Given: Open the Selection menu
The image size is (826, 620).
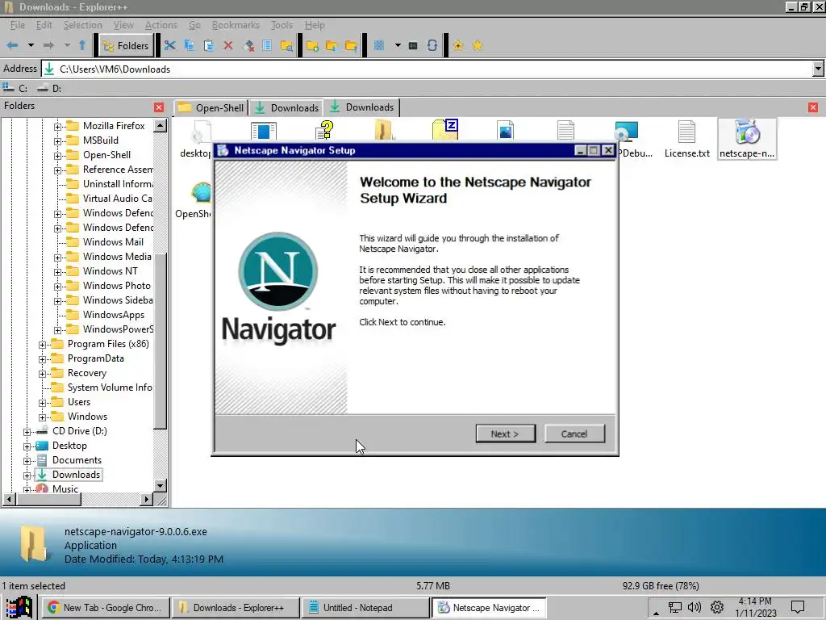Looking at the screenshot, I should [x=83, y=25].
